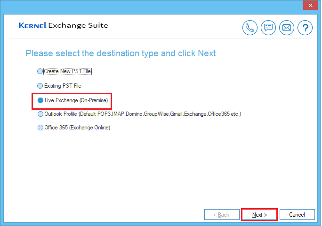Click the Kernel Exchange Suite logo
322x226 pixels.
(64, 25)
